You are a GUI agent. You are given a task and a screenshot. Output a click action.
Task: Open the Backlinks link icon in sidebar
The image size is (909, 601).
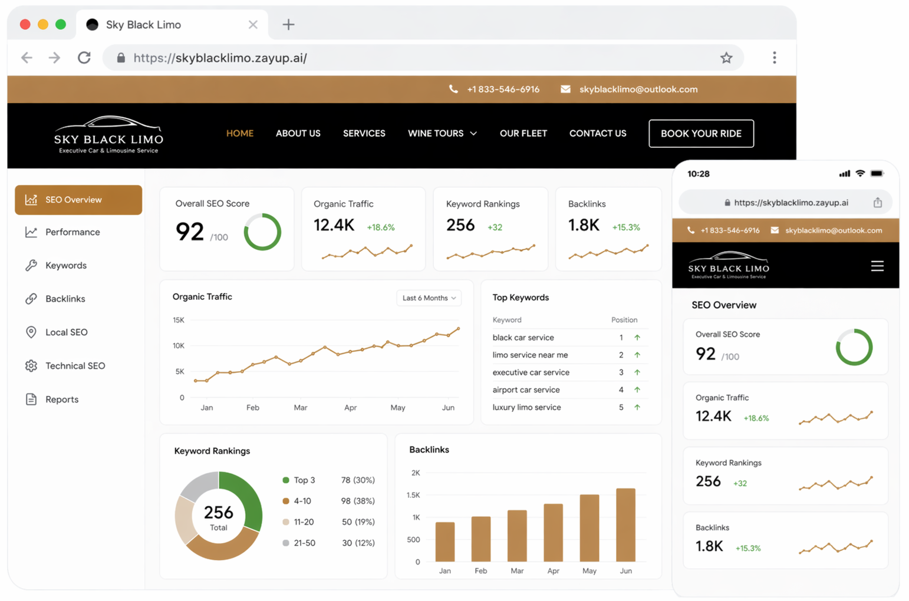pos(31,299)
